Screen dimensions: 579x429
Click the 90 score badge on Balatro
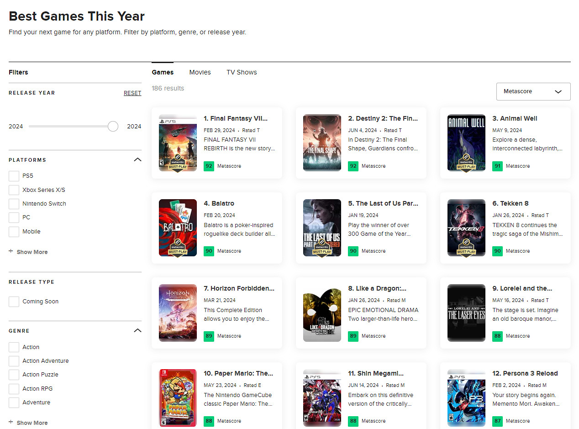point(209,251)
